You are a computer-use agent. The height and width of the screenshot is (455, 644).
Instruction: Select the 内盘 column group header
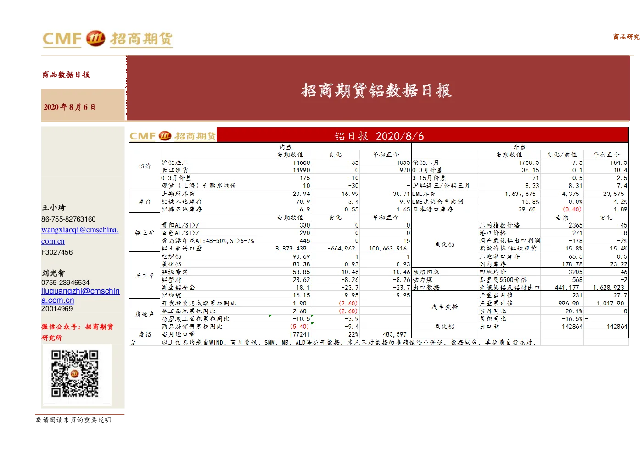(x=286, y=147)
